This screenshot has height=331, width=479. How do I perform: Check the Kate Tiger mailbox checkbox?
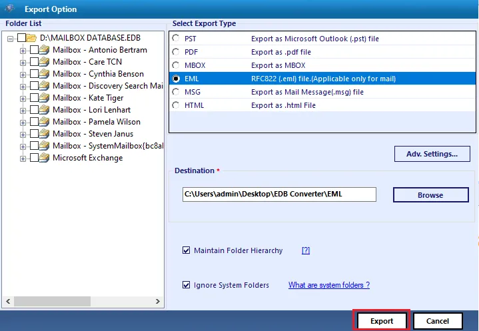34,98
